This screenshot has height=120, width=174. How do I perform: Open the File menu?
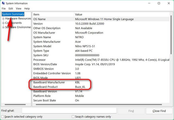(x=4, y=8)
